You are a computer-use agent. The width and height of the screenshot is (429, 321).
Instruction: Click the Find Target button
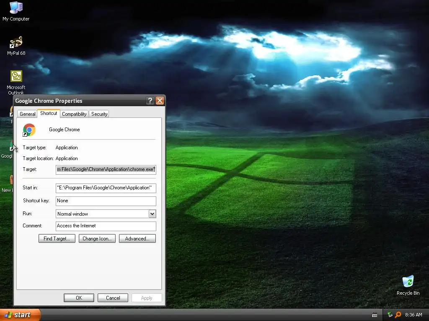click(x=57, y=239)
